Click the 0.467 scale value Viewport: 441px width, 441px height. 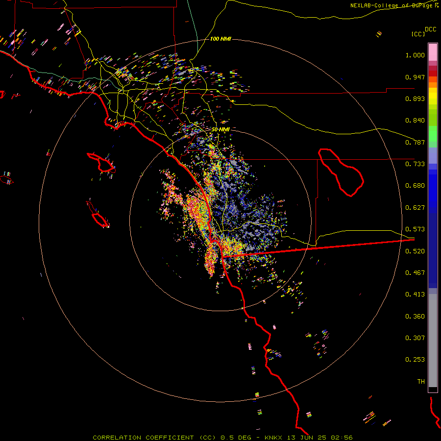(415, 273)
